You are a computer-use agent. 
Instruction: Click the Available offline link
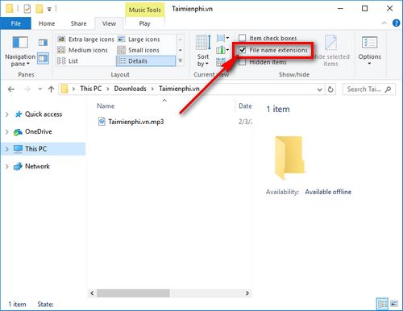[328, 192]
